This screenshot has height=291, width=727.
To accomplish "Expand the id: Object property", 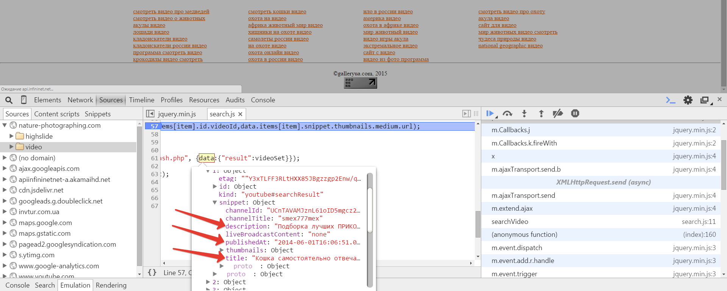I will tap(215, 186).
